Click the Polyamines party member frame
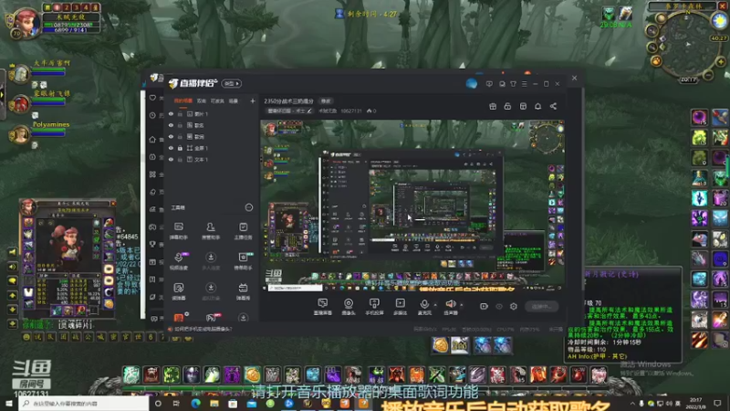Screen dimensions: 730x411 pos(38,132)
